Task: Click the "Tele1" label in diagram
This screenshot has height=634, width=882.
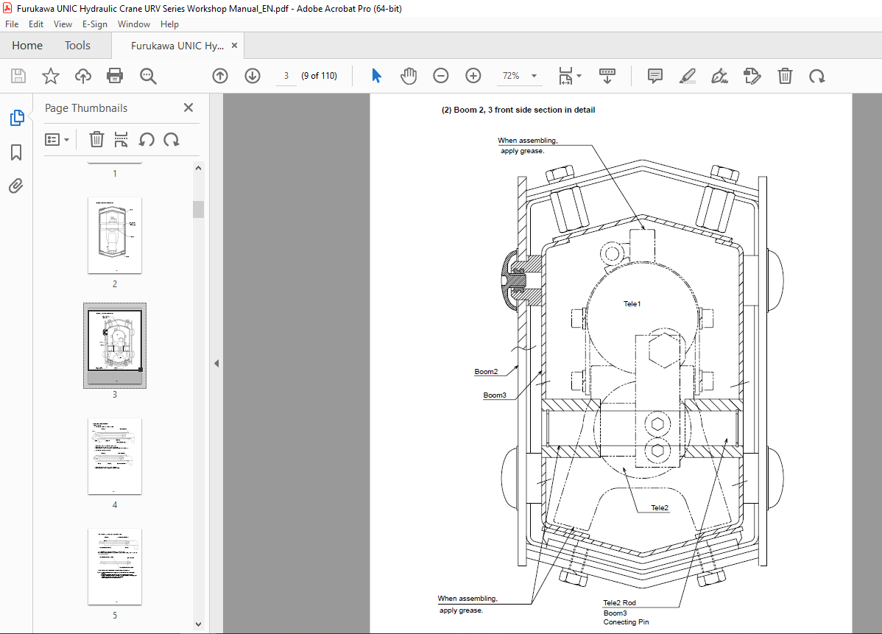Action: coord(632,304)
